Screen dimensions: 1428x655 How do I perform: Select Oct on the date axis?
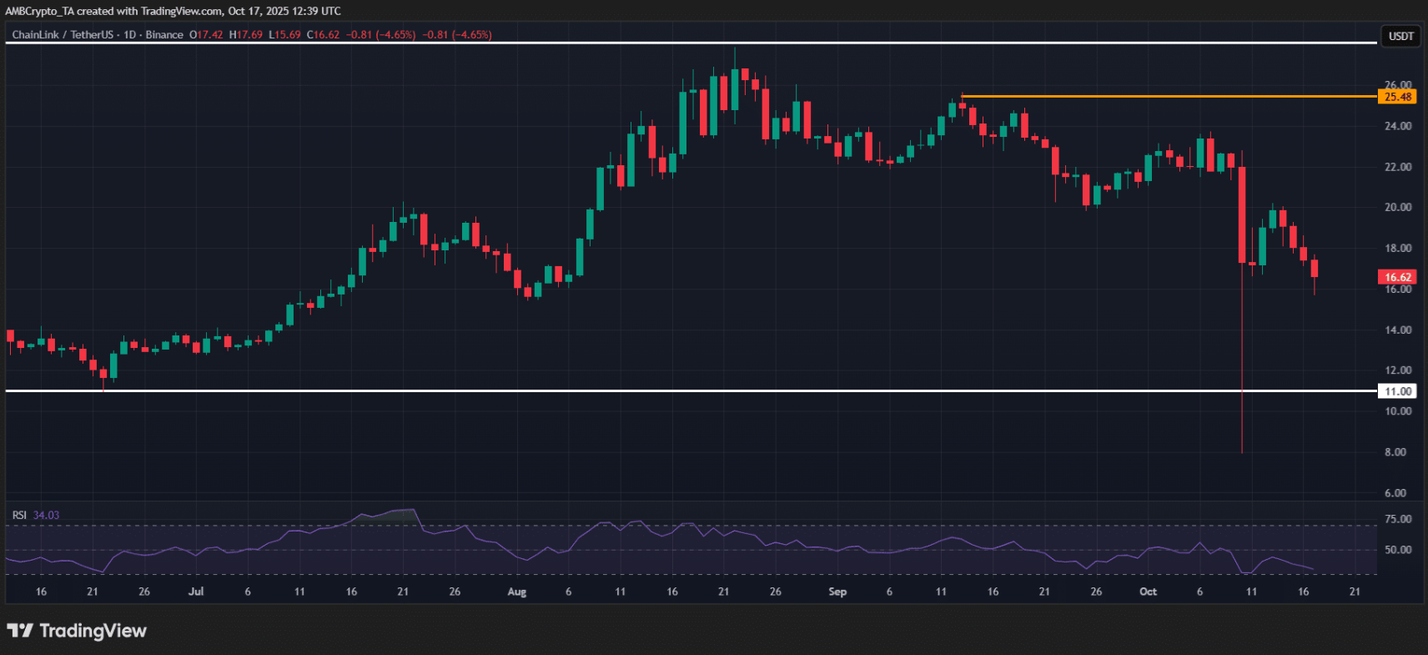click(1149, 592)
